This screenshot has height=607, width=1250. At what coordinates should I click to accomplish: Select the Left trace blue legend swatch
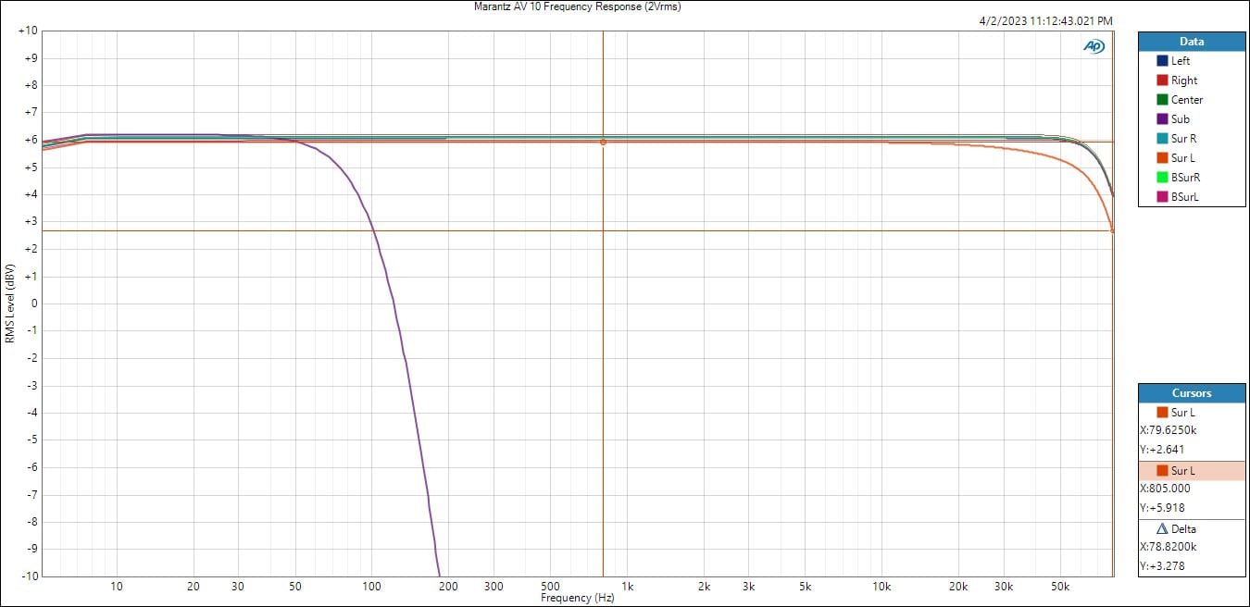pos(1162,61)
